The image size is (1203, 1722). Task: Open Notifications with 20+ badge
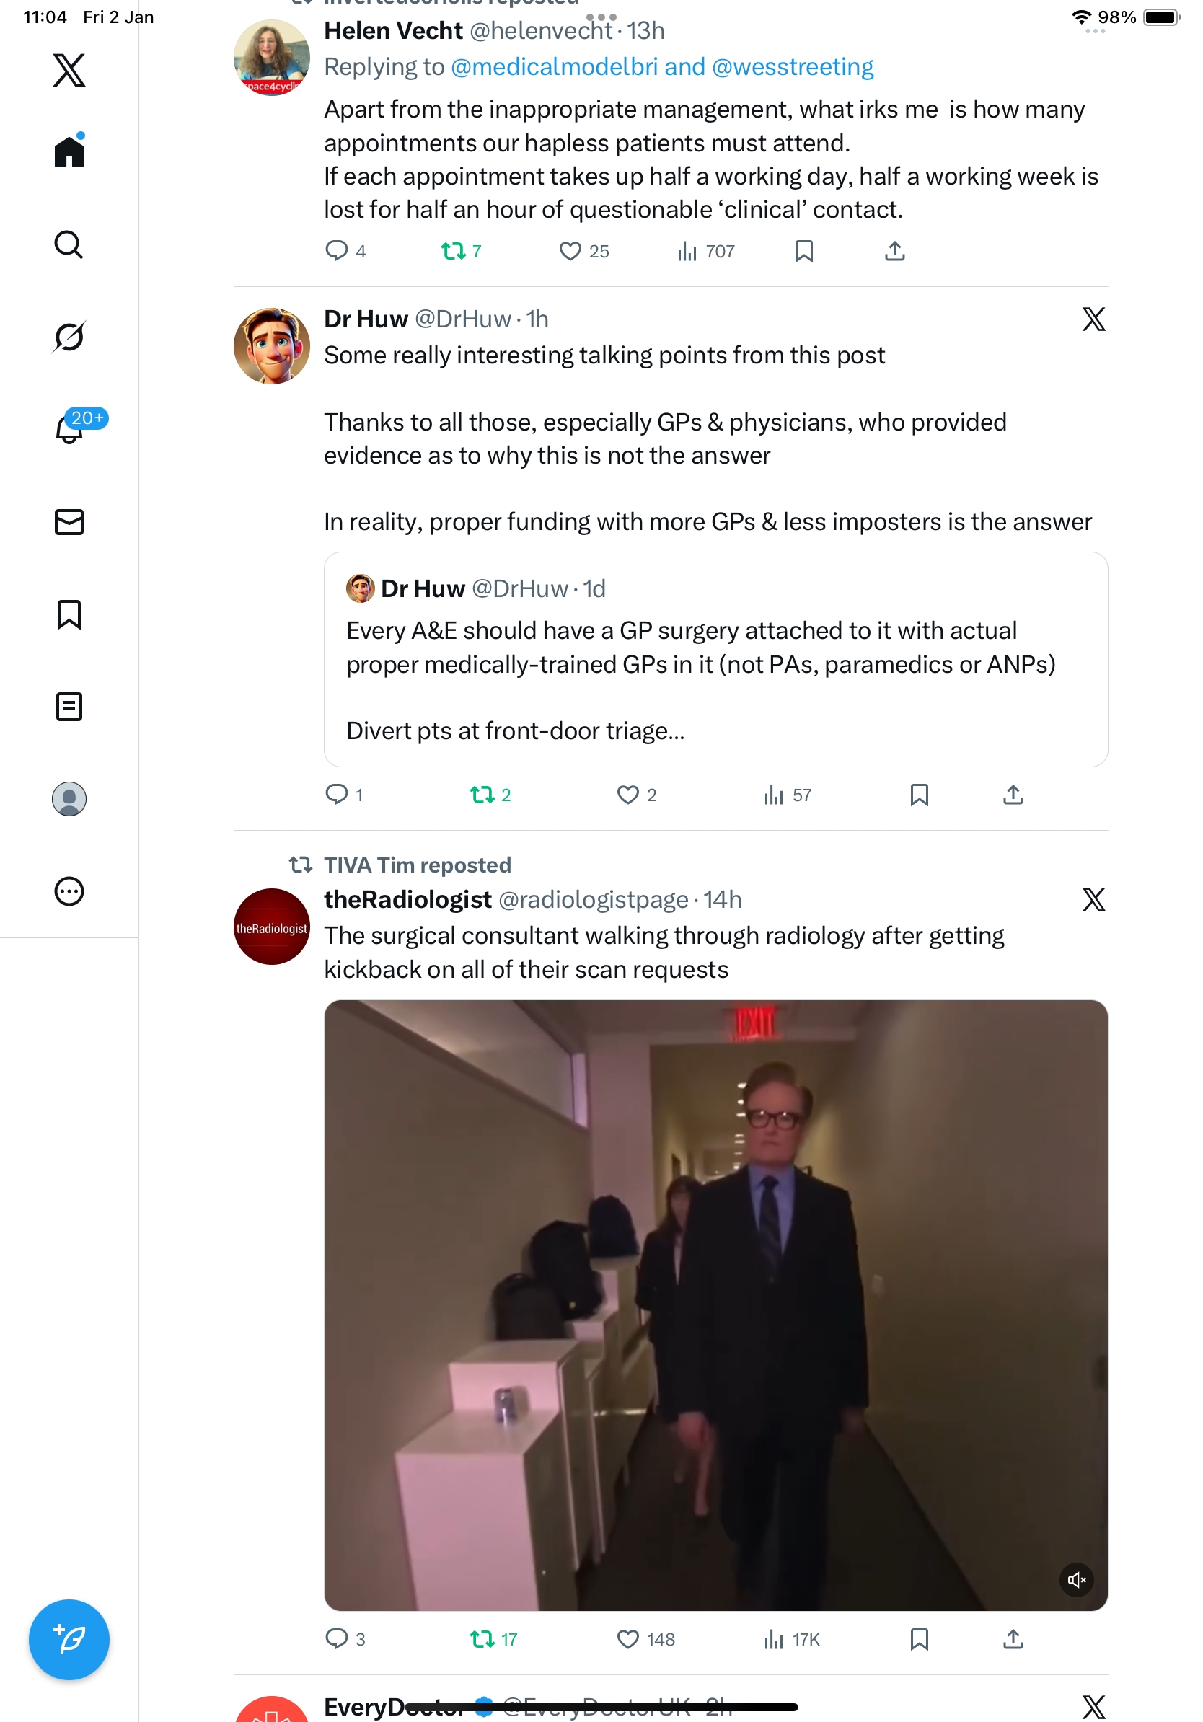pyautogui.click(x=70, y=429)
